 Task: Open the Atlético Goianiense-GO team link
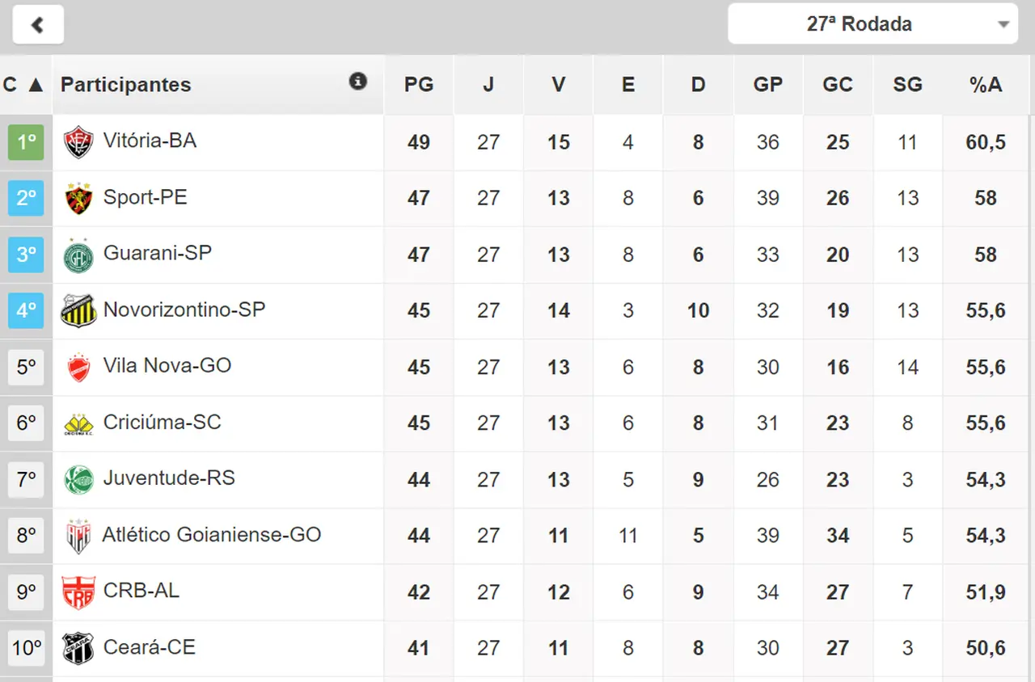click(x=211, y=535)
